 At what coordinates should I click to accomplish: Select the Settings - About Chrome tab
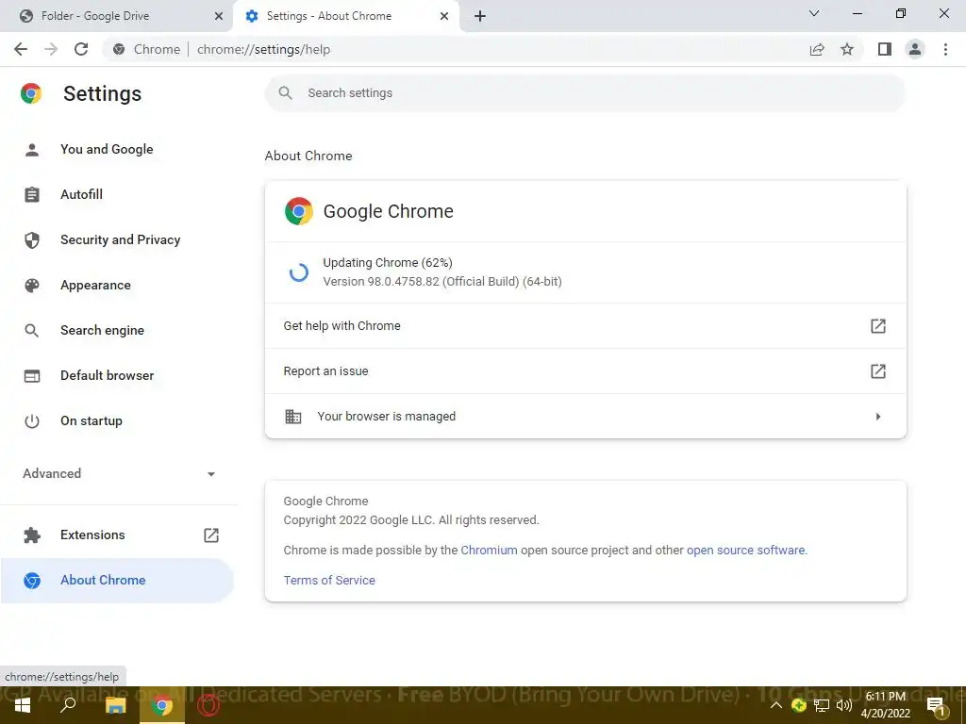345,16
